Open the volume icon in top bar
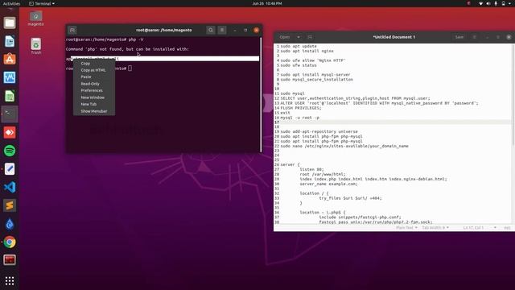515x290 pixels. [488, 3]
